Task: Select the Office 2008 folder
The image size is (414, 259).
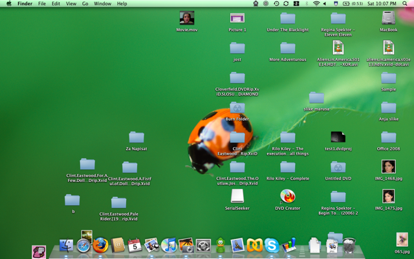Action: tap(388, 137)
